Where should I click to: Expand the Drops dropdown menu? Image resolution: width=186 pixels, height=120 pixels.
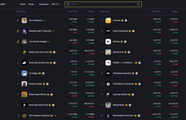pyautogui.click(x=32, y=4)
